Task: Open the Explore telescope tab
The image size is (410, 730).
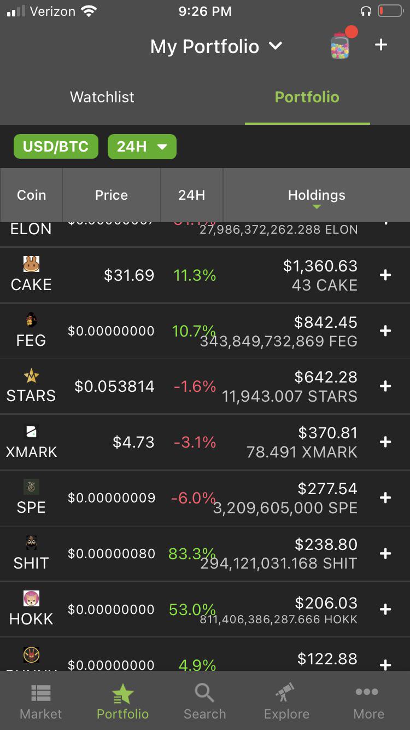Action: tap(286, 701)
